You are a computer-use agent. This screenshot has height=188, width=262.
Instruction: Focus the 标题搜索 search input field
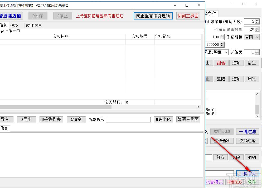tap(128, 119)
